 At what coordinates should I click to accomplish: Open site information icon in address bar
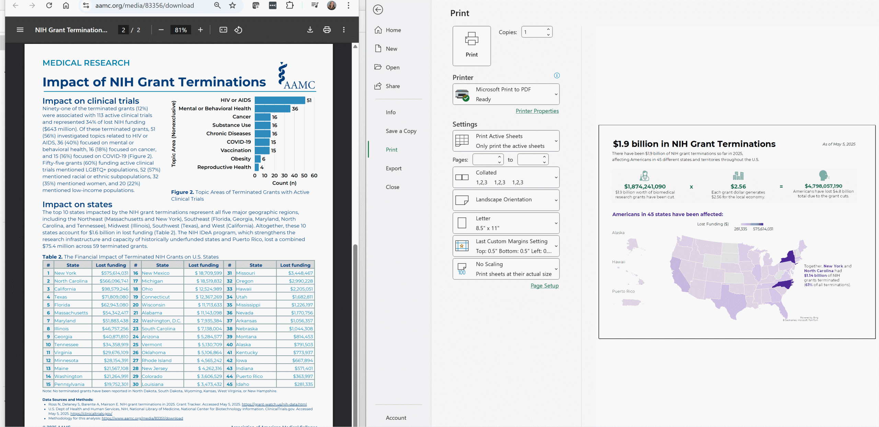pyautogui.click(x=86, y=5)
